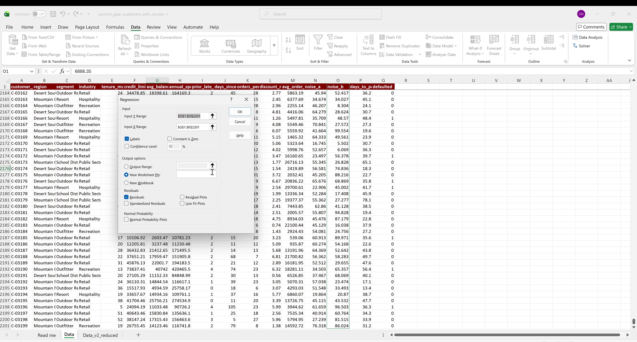Click Remove Duplicates
Image resolution: width=637 pixels, height=342 pixels.
click(400, 46)
